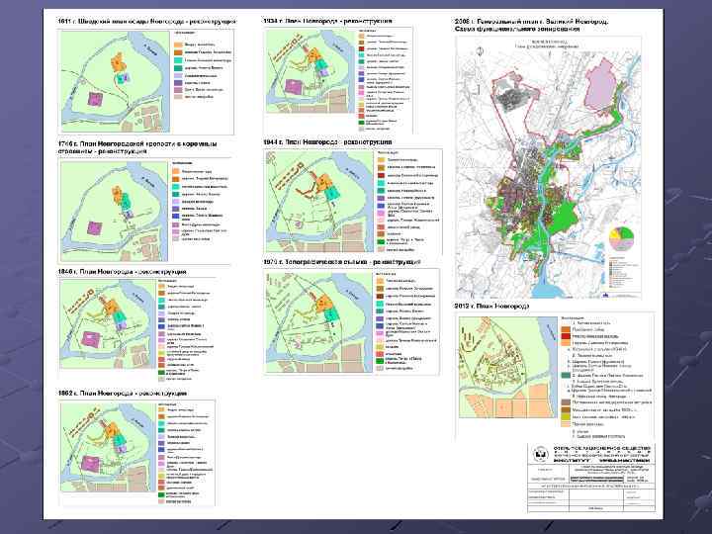
Task: Click the '2008 г. Генеральный план' title
Action: (531, 25)
